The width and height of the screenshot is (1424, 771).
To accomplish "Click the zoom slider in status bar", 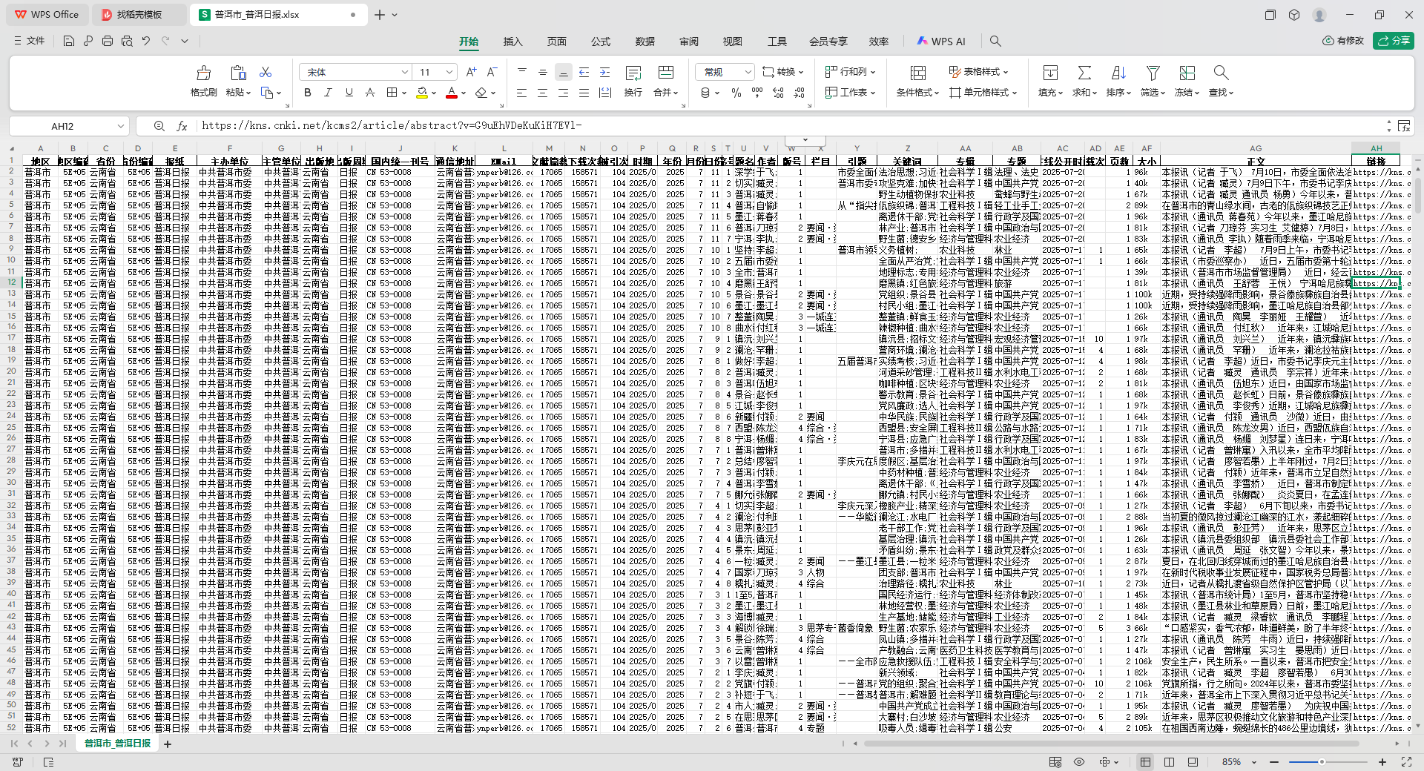I will click(1328, 762).
